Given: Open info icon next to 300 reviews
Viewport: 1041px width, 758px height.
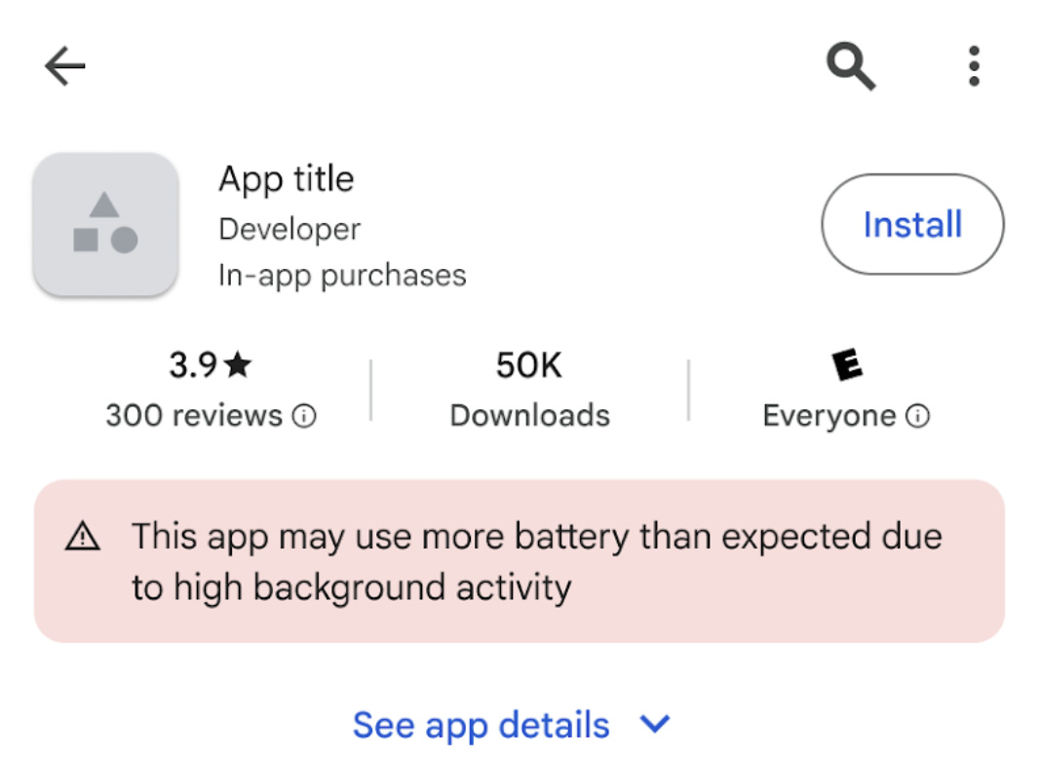Looking at the screenshot, I should point(305,415).
